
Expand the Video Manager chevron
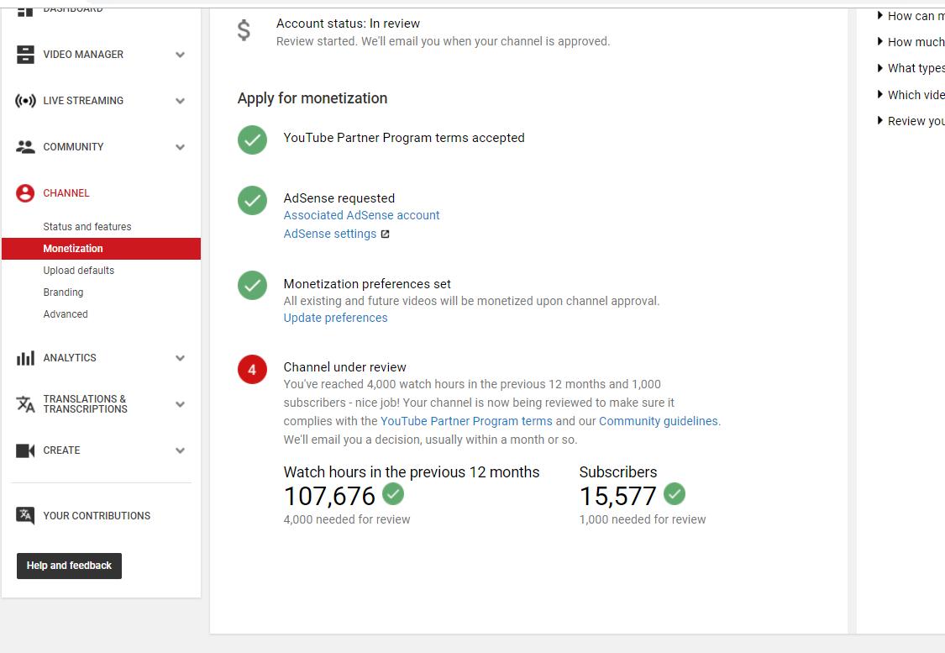point(181,55)
